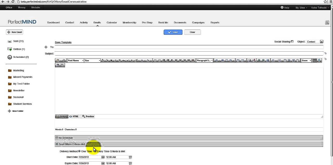
Task: Send the email
Action: [173, 32]
